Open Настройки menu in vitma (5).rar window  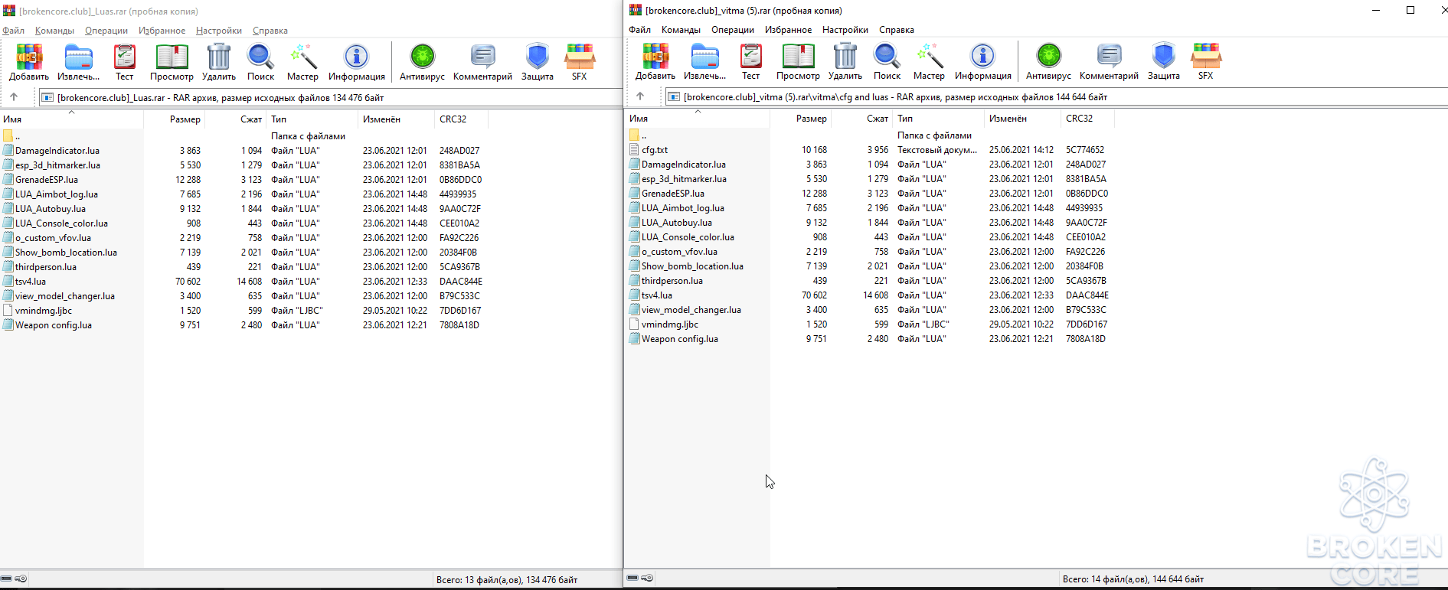click(x=845, y=30)
